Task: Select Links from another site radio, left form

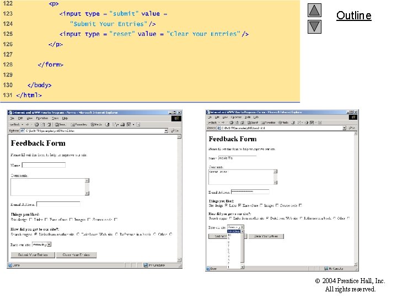Action: pos(78,234)
